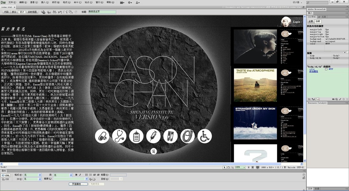This screenshot has height=191, width=349.
Task: Click the test tubes icon on page
Action: 170,136
